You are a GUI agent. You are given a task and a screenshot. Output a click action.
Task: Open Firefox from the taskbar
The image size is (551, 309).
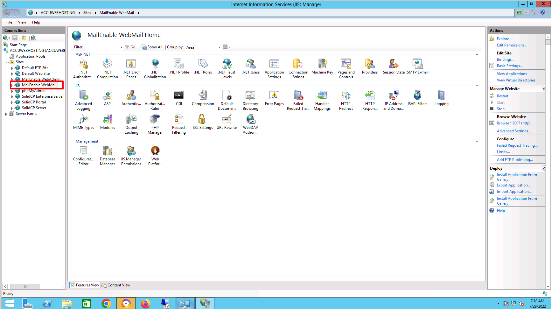(x=146, y=304)
